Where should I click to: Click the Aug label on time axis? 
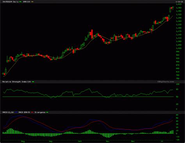23,141
